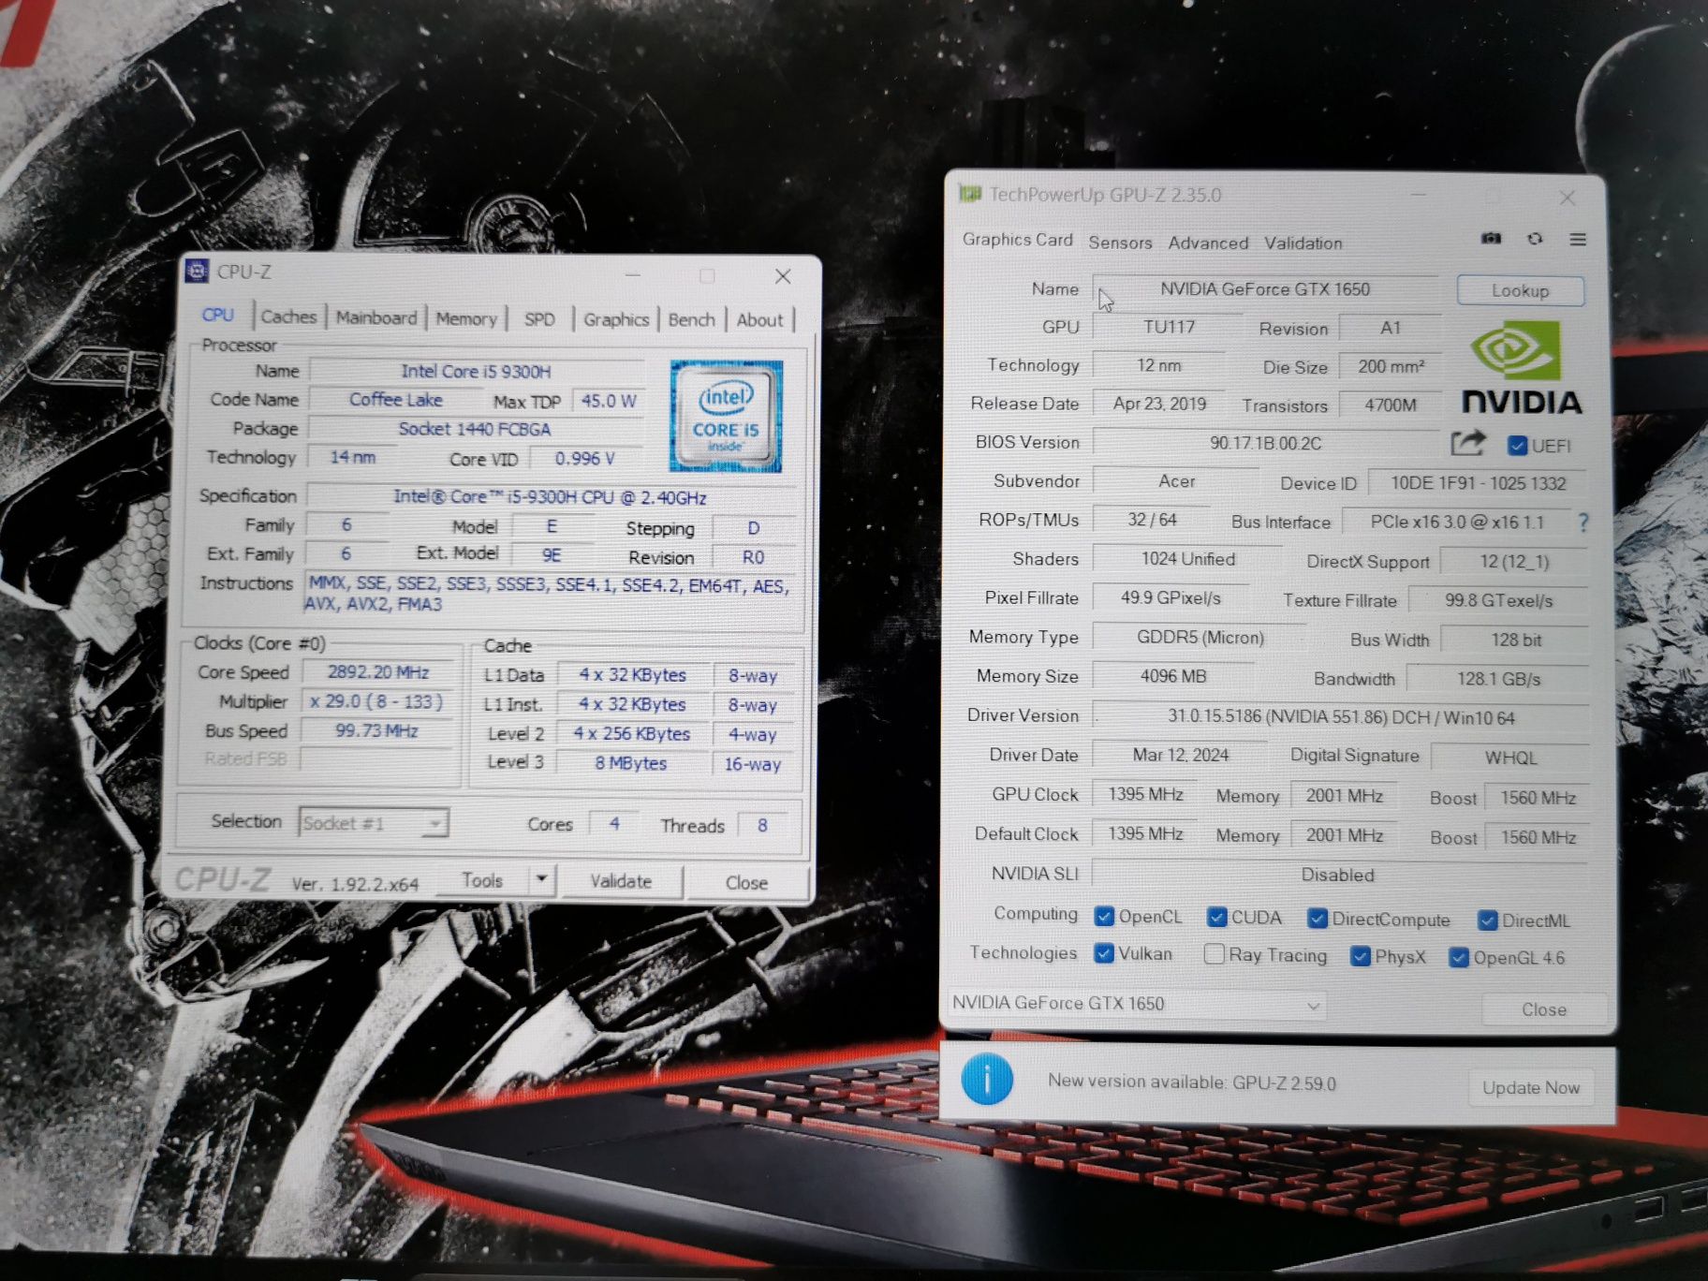Toggle the DirectML checkbox
This screenshot has height=1281, width=1708.
(1487, 920)
